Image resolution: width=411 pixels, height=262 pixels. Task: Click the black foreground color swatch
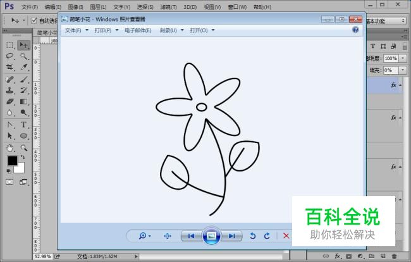(13, 161)
